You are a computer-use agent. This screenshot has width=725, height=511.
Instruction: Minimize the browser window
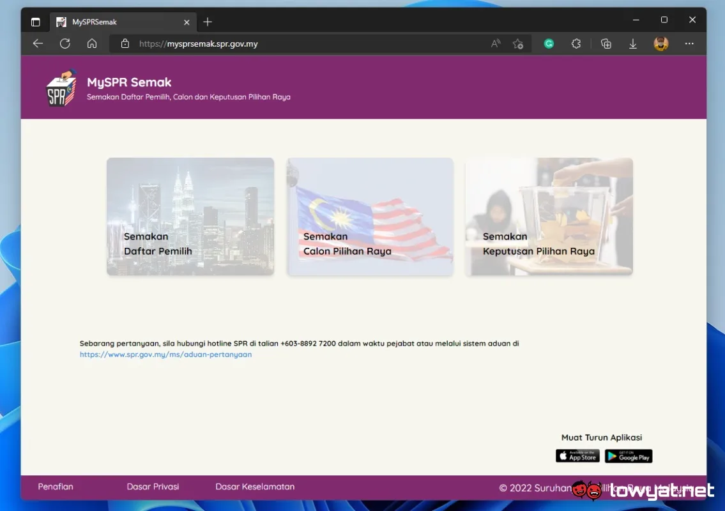tap(636, 20)
